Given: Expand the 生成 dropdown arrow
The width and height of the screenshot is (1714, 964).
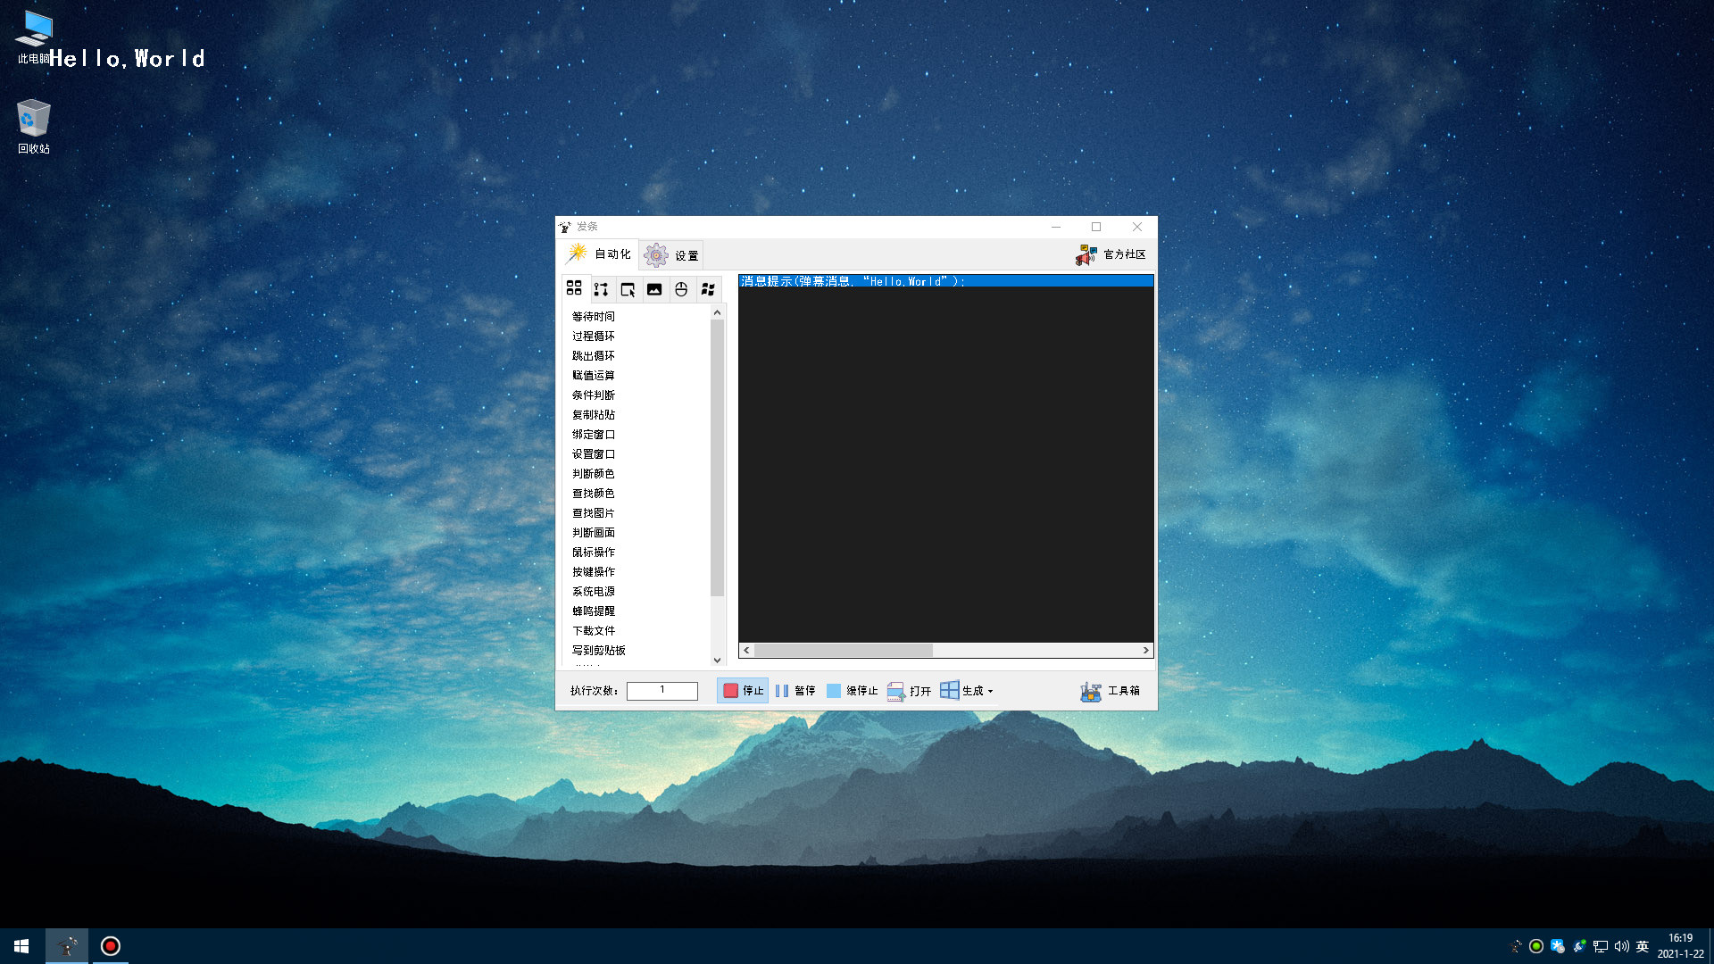Looking at the screenshot, I should coord(990,692).
